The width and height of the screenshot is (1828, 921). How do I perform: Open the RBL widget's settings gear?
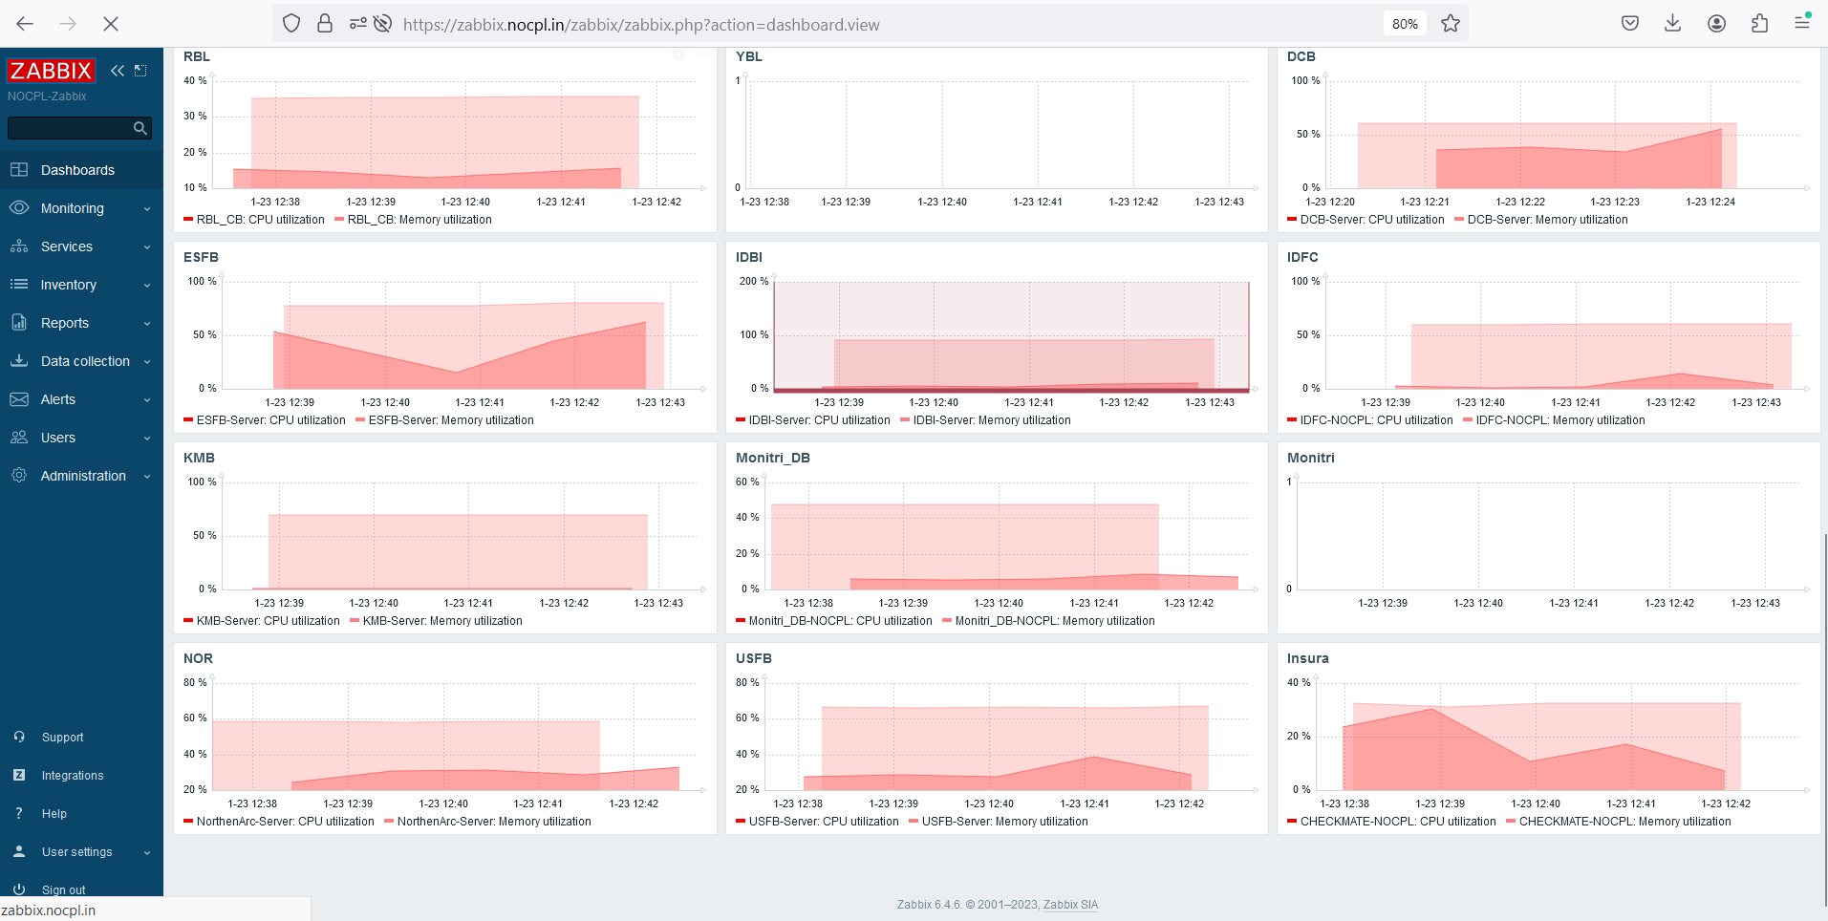(x=678, y=55)
